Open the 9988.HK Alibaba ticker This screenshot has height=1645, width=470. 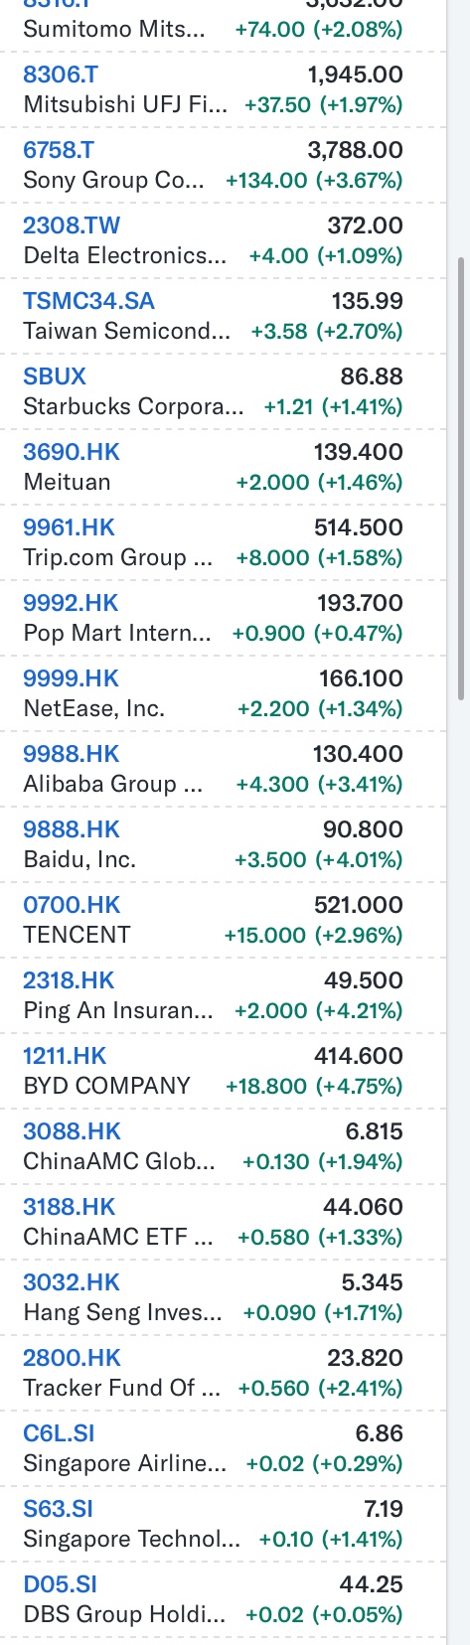pos(72,754)
